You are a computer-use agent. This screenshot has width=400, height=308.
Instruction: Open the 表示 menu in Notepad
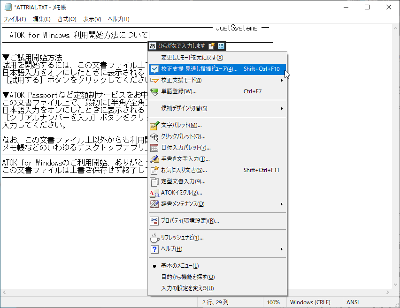click(92, 19)
